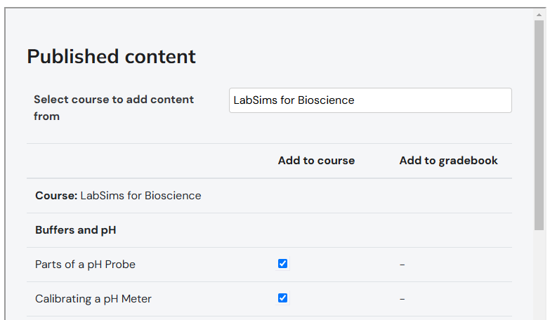Screen dimensions: 550x320
Task: Click the scrollbar up arrow
Action: tap(539, 14)
